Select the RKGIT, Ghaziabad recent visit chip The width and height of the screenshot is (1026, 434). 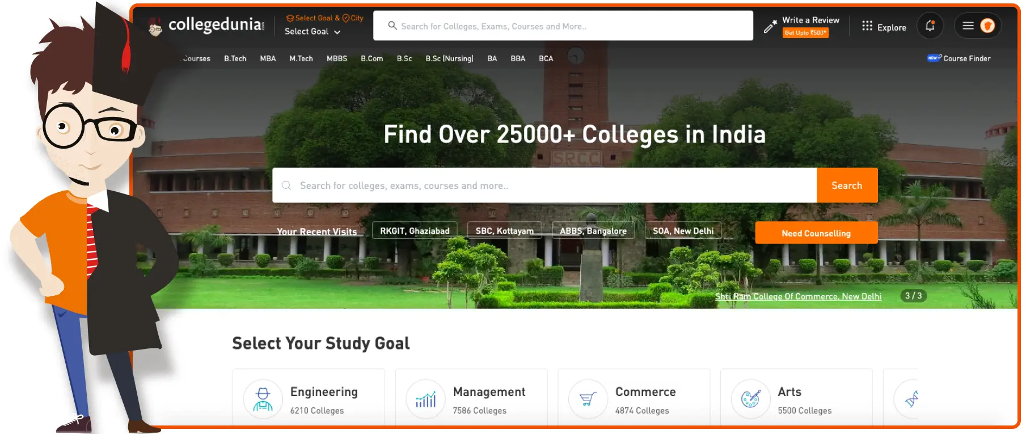[415, 231]
